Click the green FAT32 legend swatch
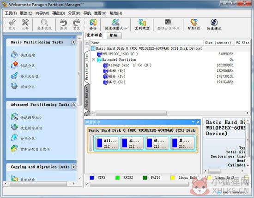 (117, 178)
